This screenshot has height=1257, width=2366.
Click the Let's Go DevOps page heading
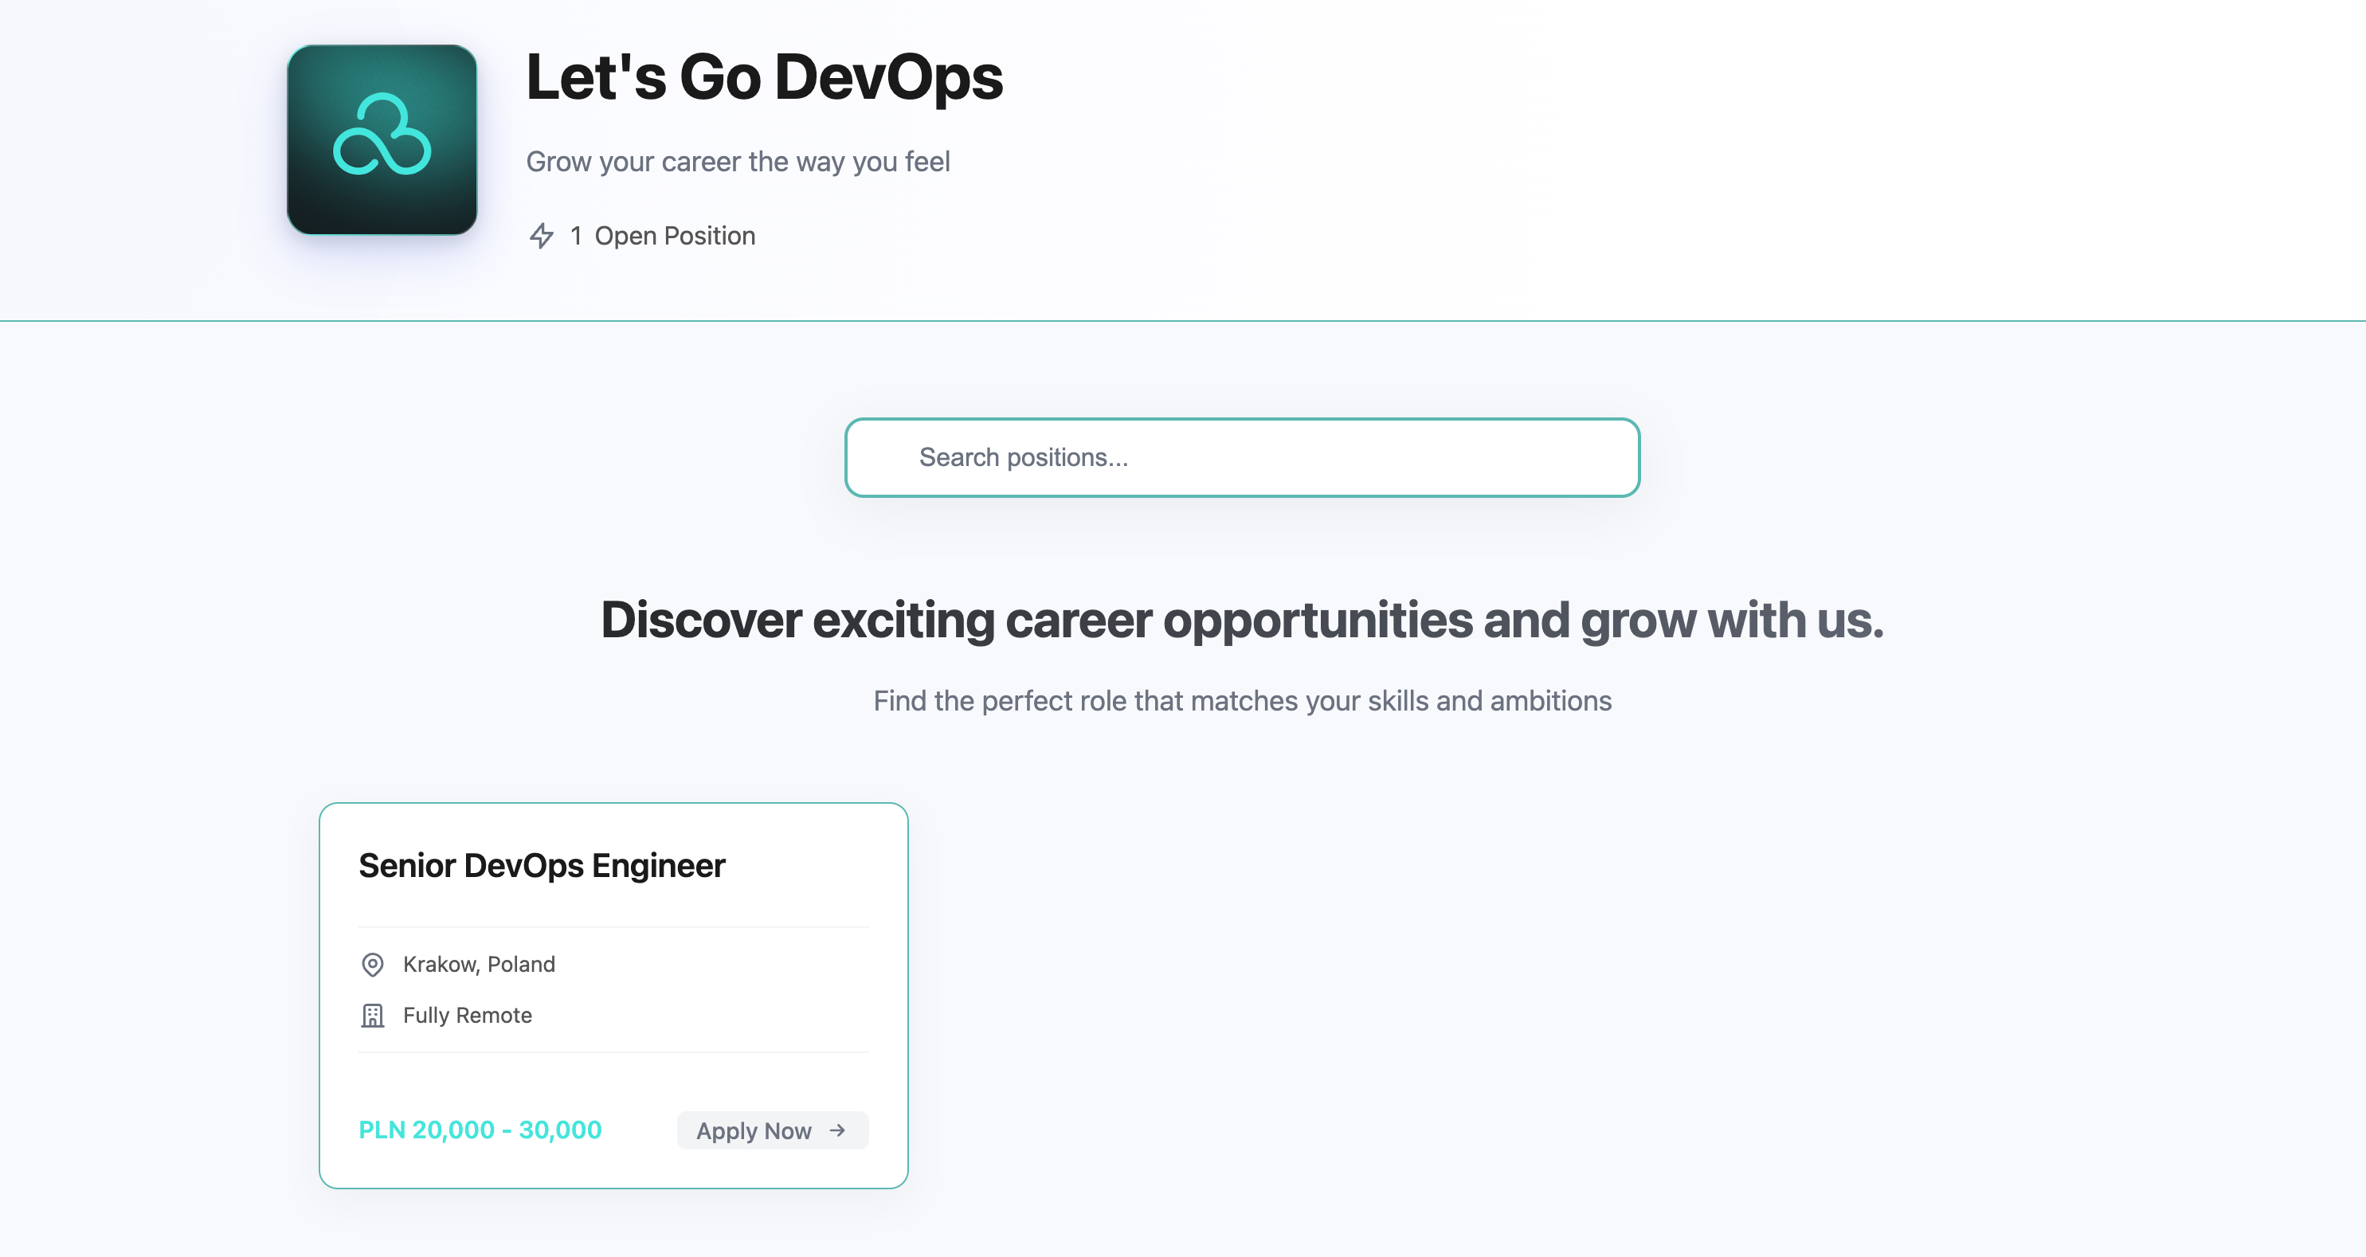(765, 79)
